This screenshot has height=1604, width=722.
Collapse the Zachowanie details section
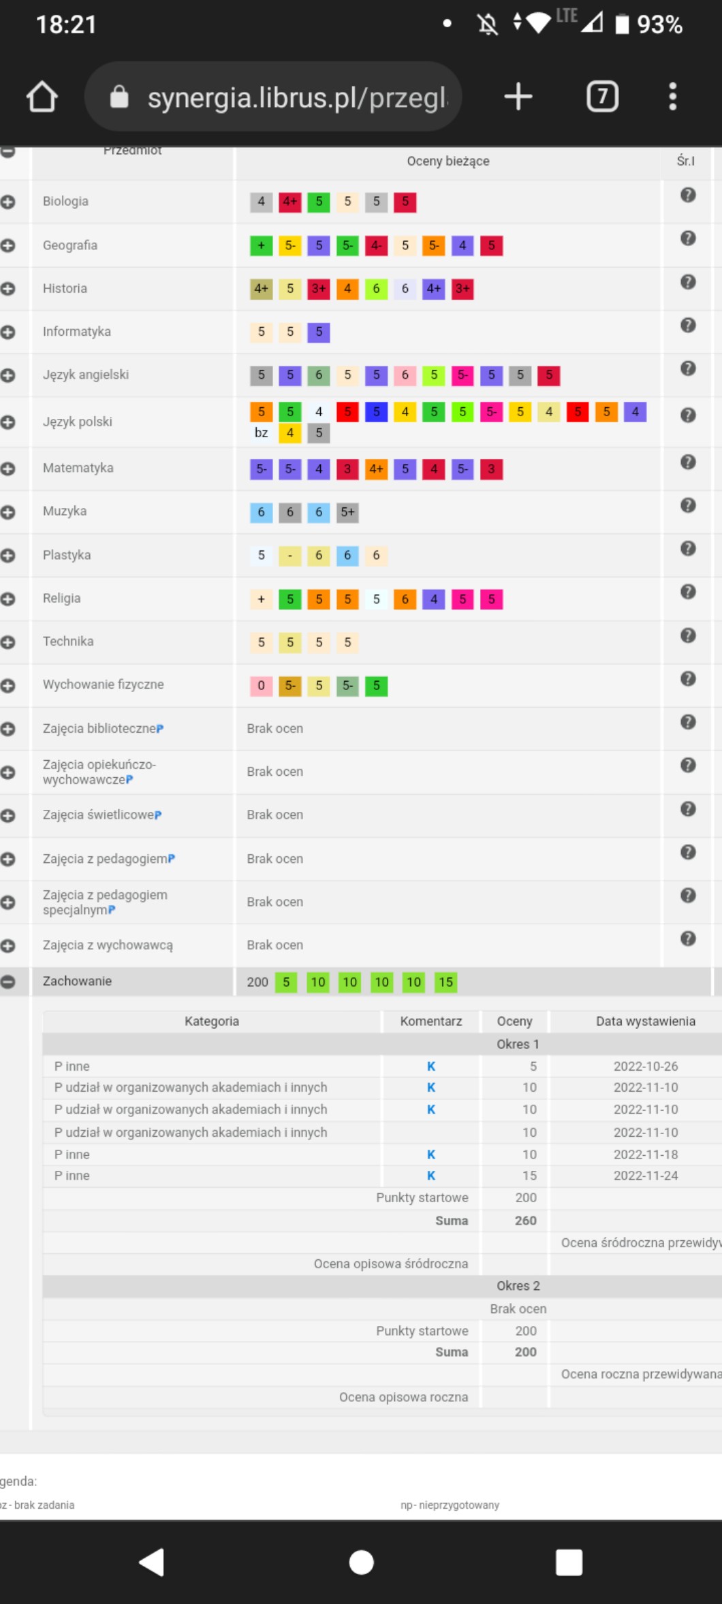pos(8,981)
